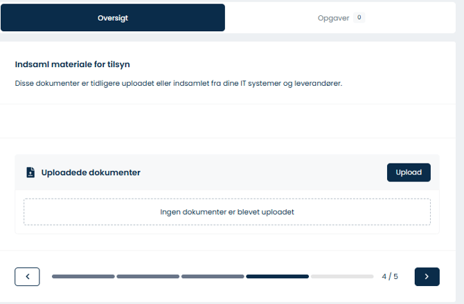Go back with the left chevron button
Viewport: 464px width, 304px height.
coord(27,276)
